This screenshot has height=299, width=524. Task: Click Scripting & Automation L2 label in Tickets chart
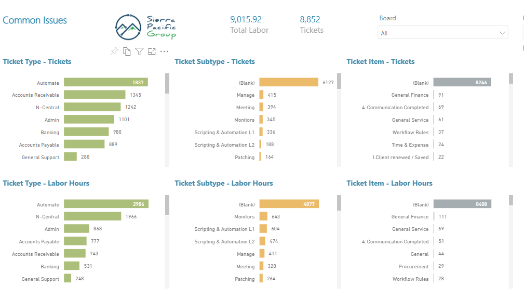[224, 145]
